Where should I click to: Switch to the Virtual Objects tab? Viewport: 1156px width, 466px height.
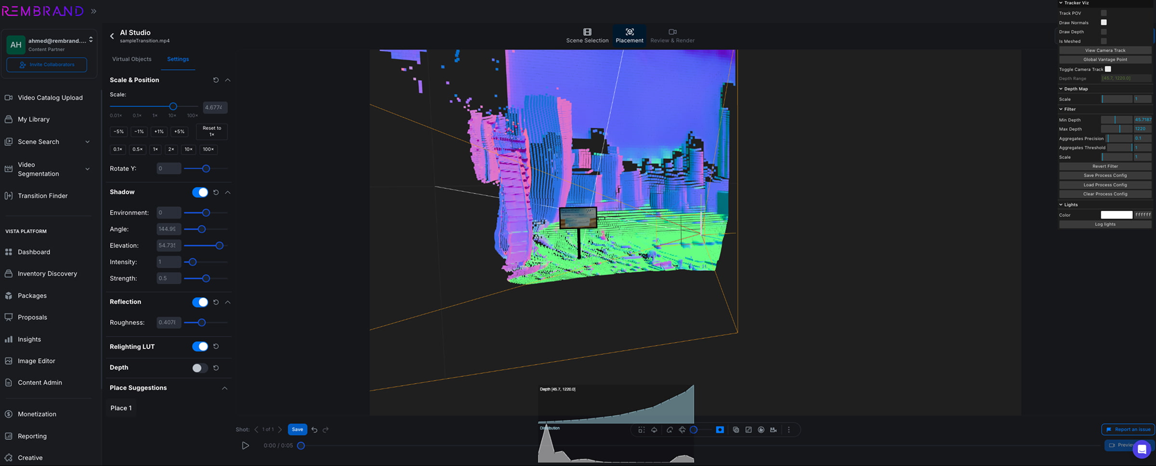coord(131,59)
